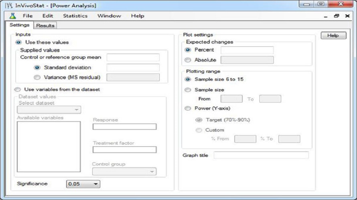The image size is (357, 200).
Task: Open the Window menu
Action: click(109, 16)
